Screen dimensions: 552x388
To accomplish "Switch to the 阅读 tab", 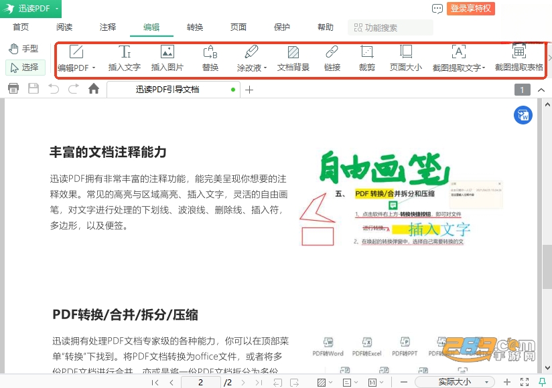I will [64, 27].
